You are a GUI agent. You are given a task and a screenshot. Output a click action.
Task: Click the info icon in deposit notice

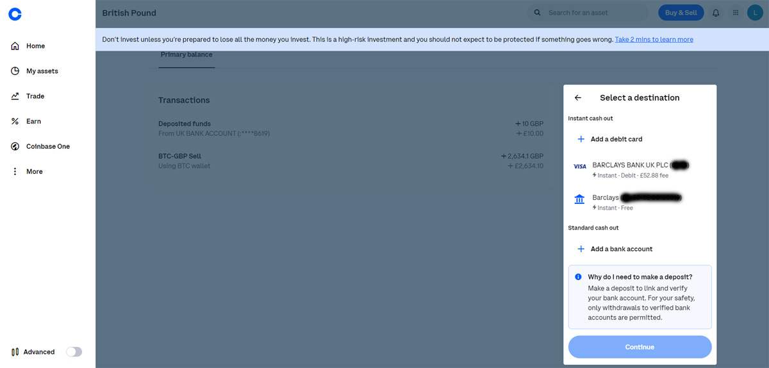click(578, 277)
